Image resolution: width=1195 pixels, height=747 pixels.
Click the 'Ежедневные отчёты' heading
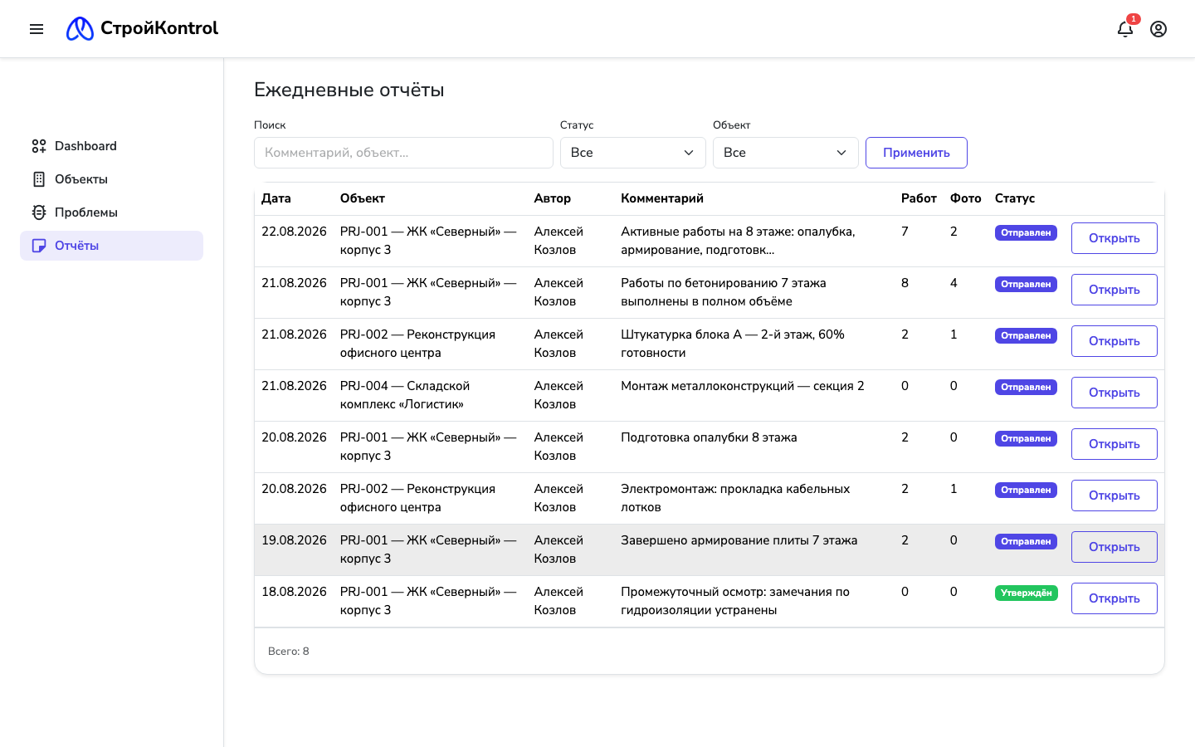(x=349, y=90)
